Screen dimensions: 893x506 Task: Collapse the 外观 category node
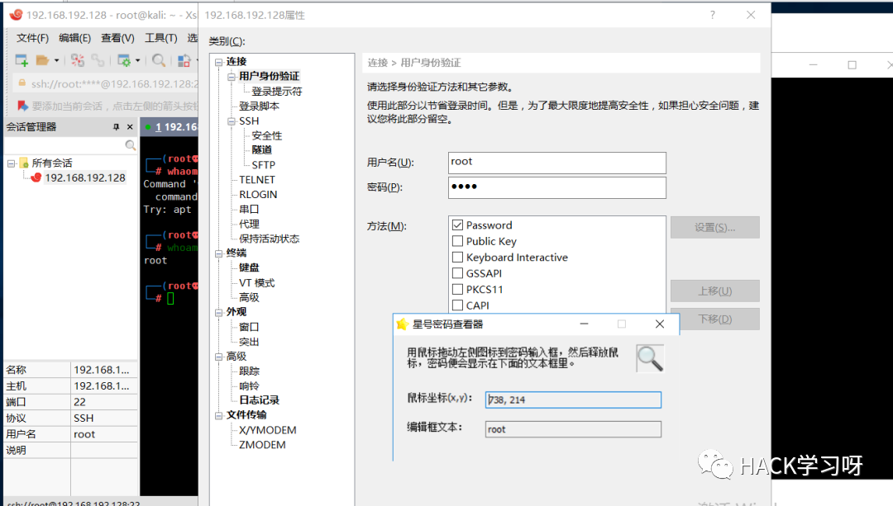(218, 313)
